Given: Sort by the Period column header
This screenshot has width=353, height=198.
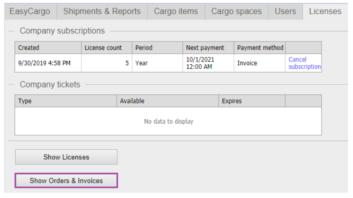Looking at the screenshot, I should pyautogui.click(x=157, y=47).
